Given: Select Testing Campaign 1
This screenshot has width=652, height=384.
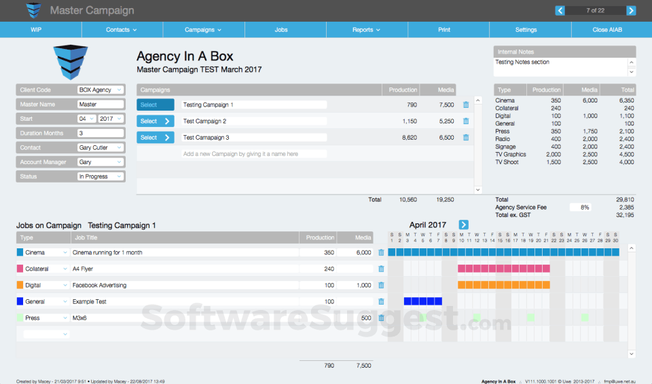Looking at the screenshot, I should coord(156,104).
